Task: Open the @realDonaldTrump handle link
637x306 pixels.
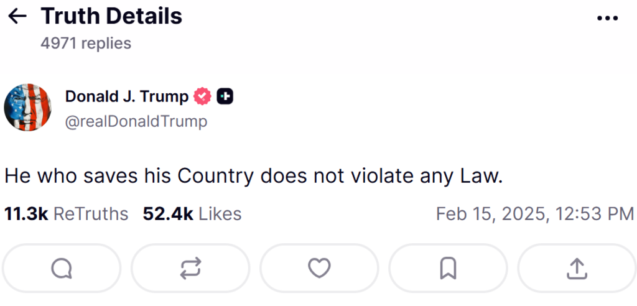Action: click(136, 121)
